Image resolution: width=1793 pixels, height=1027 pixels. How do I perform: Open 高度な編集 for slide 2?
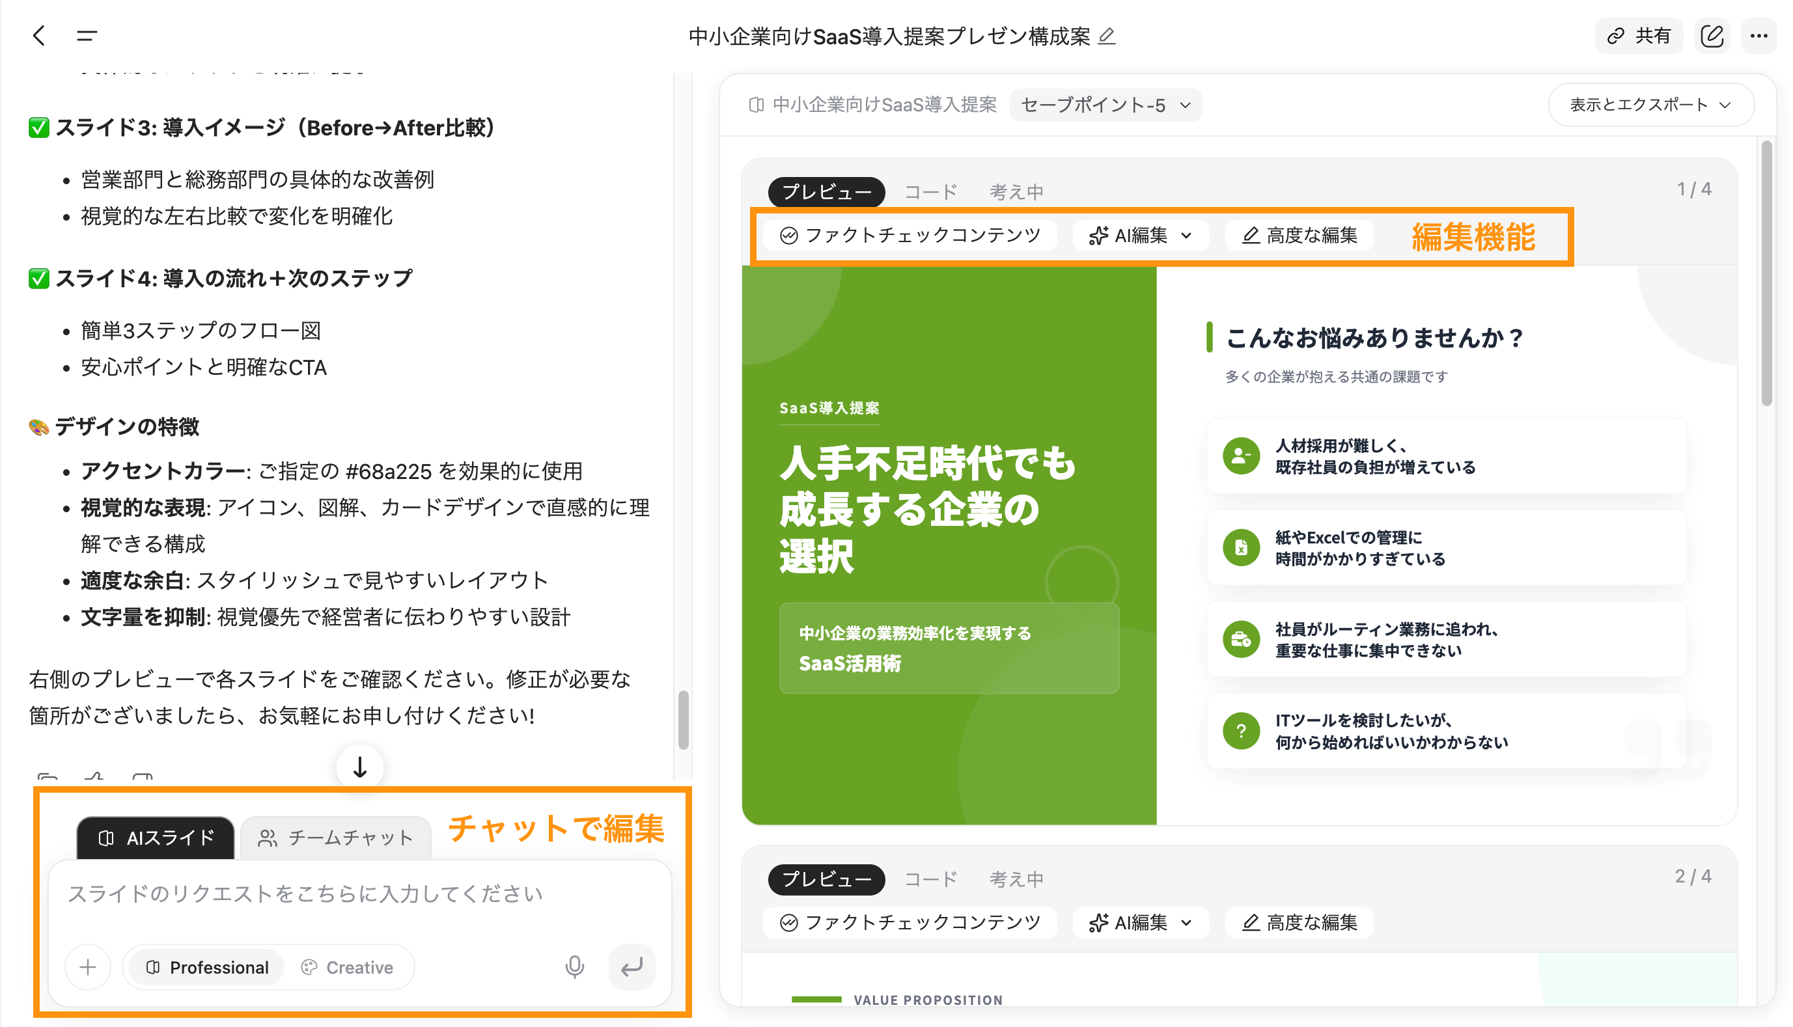pos(1298,922)
